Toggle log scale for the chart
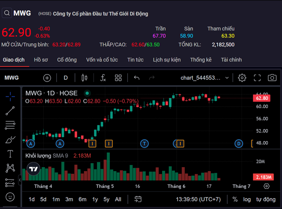 (x=247, y=199)
